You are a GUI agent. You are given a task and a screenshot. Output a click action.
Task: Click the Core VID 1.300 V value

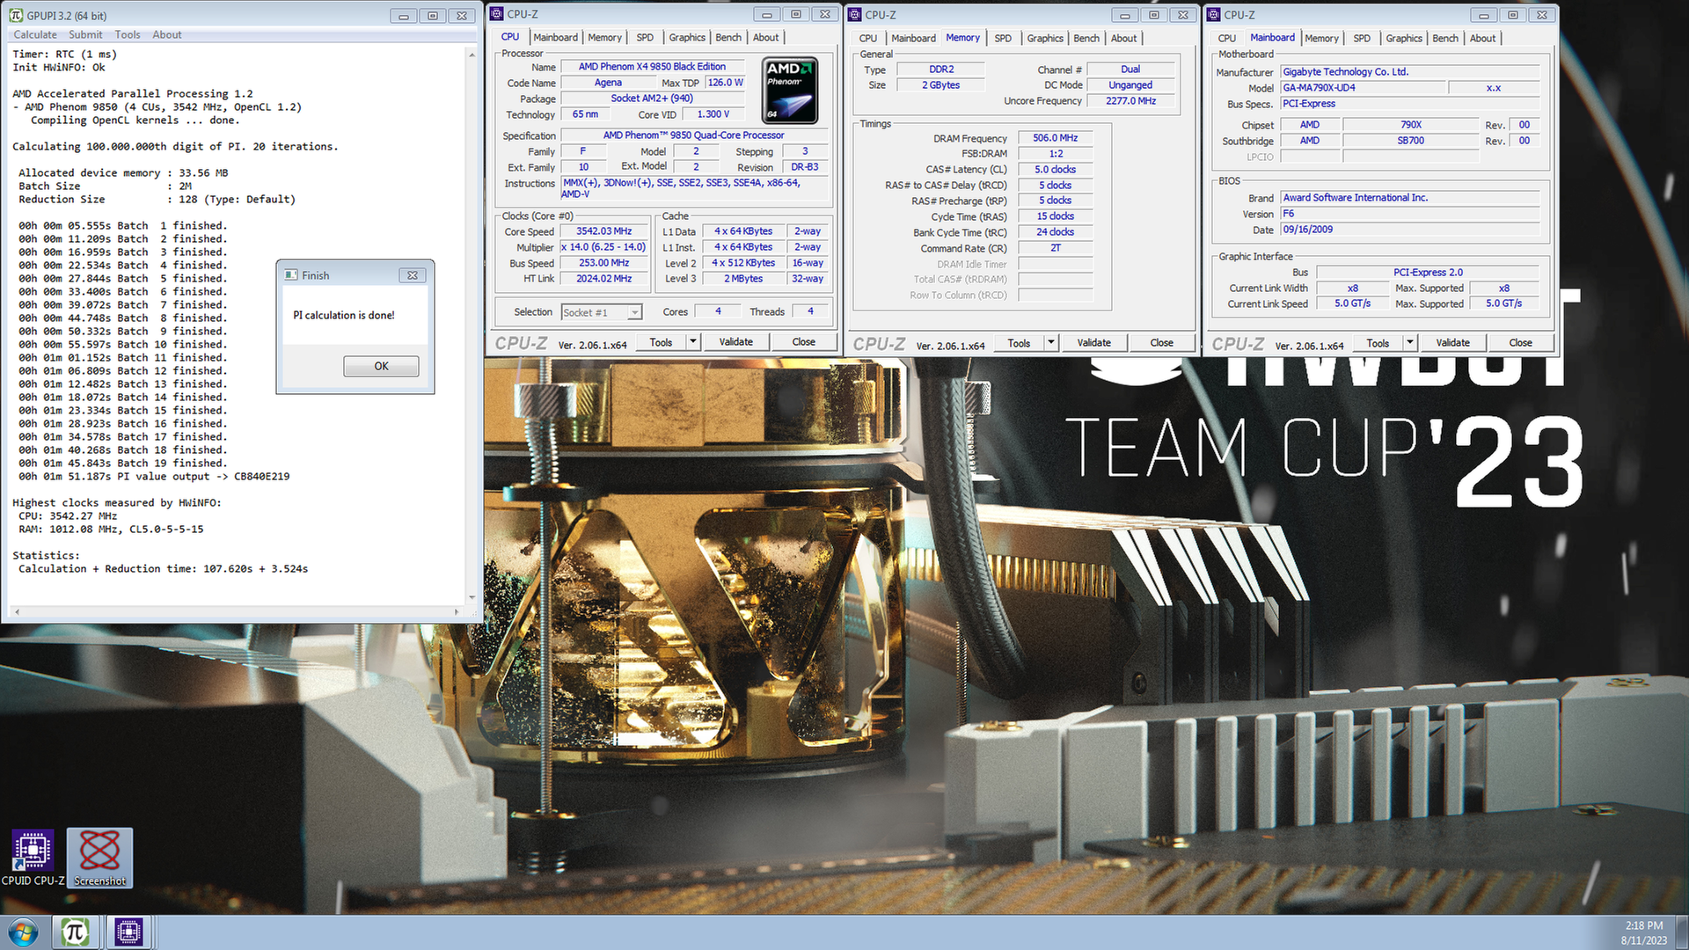click(713, 114)
